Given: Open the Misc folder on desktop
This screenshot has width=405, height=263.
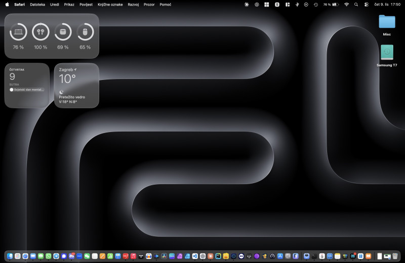Looking at the screenshot, I should pyautogui.click(x=387, y=22).
